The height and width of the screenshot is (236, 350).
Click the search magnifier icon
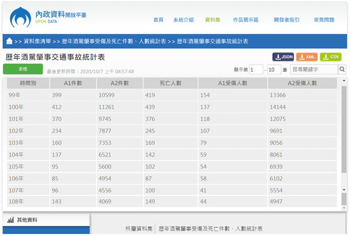(342, 69)
